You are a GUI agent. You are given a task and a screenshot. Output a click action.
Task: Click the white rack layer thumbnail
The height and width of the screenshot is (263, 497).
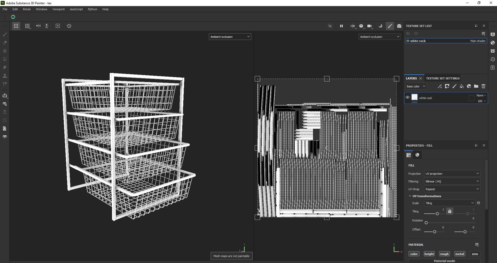click(414, 97)
